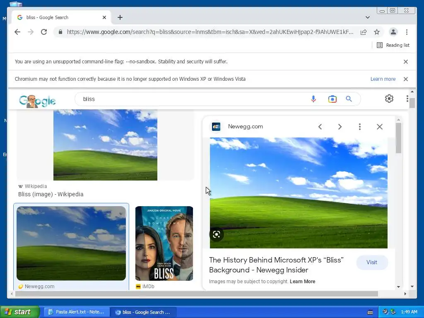Click the page scroll down arrow
Viewport: 424px width, 318px height.
tap(412, 287)
